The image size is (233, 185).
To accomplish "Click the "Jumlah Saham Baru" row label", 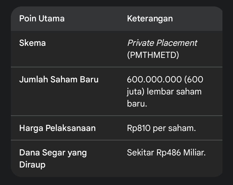I will [59, 79].
